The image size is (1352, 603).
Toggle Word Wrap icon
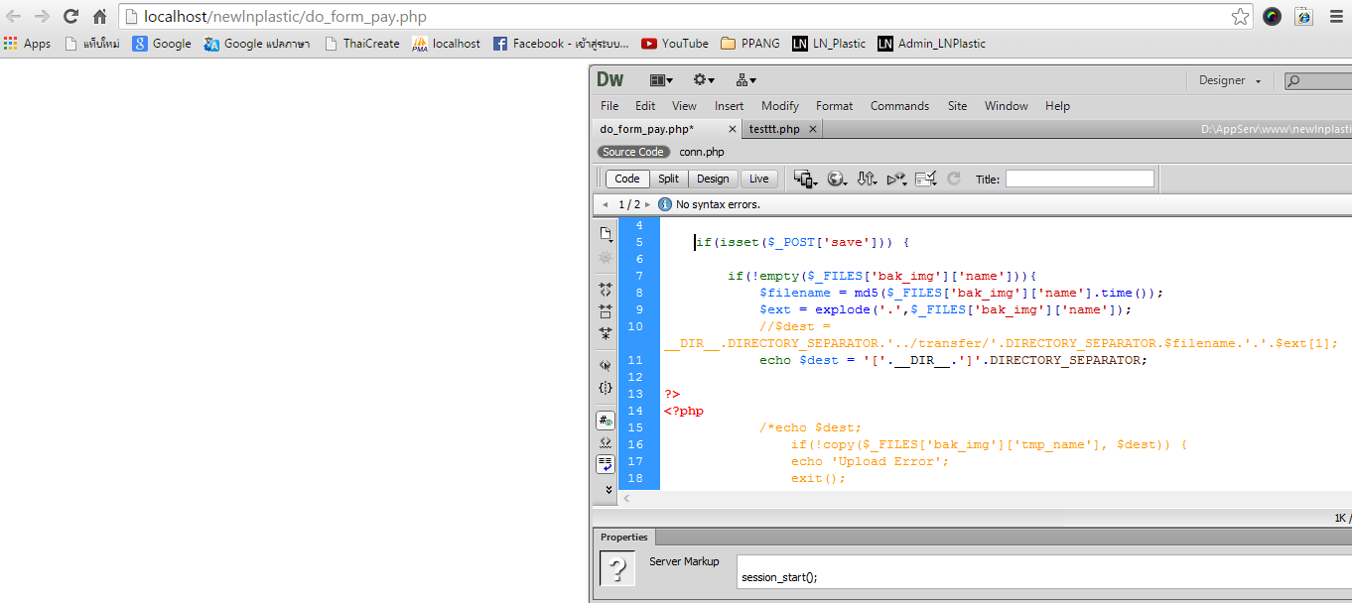[x=606, y=464]
